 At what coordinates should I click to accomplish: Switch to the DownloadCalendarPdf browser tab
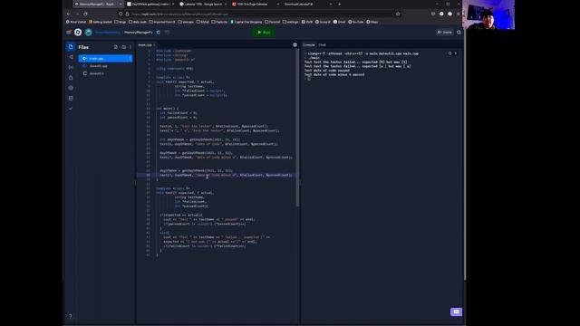[308, 4]
